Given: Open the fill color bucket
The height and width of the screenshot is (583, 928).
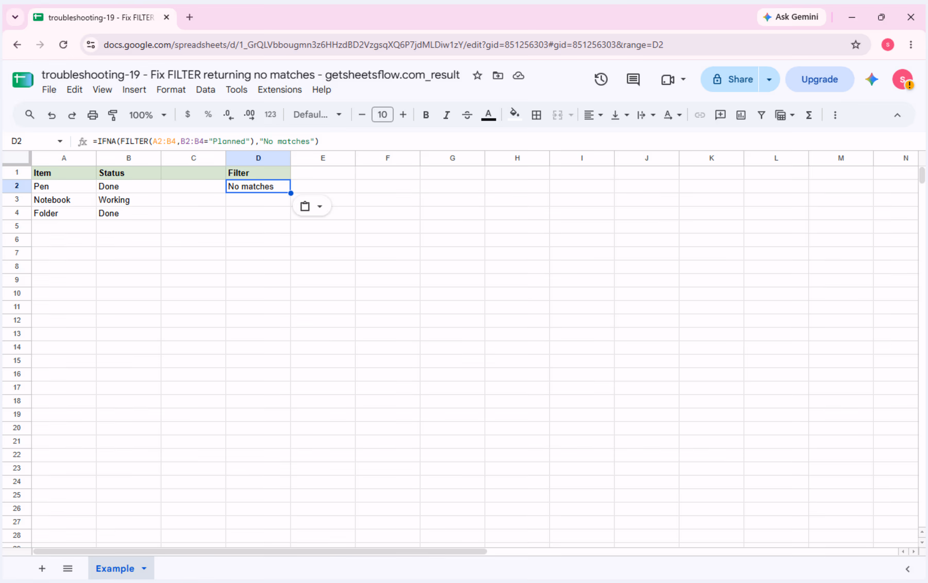Looking at the screenshot, I should 514,115.
